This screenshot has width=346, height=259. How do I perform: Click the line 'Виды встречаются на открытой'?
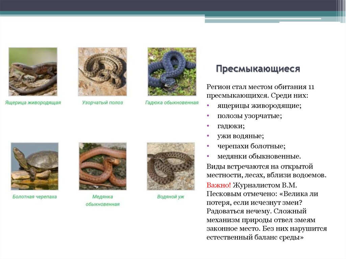click(260, 166)
